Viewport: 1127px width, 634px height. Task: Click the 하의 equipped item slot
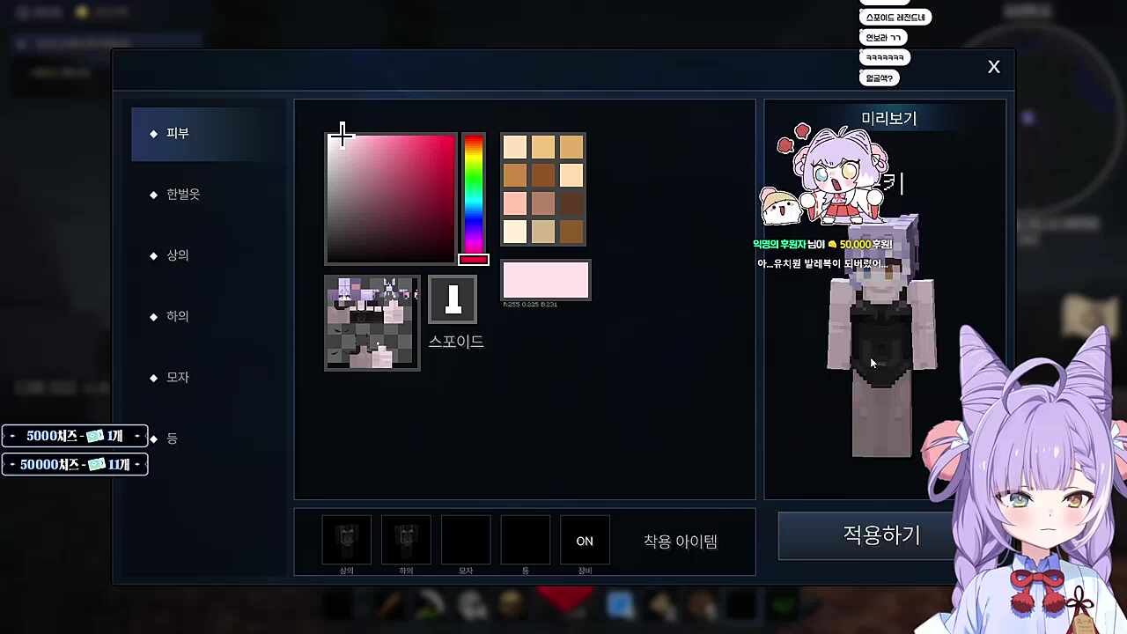tap(406, 539)
